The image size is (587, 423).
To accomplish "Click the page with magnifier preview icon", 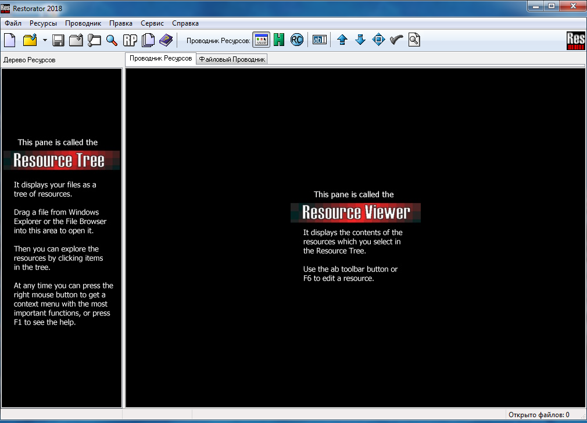I will coord(414,40).
